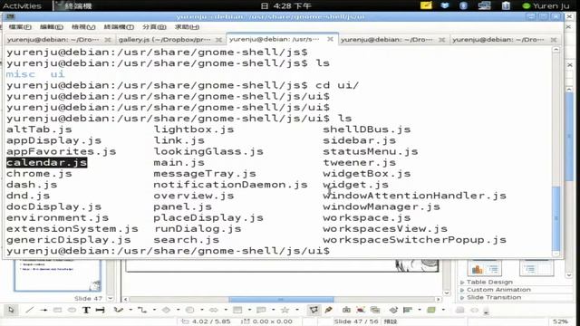This screenshot has height=326, width=580.
Task: Click the lookingGlass.js filename
Action: [208, 151]
